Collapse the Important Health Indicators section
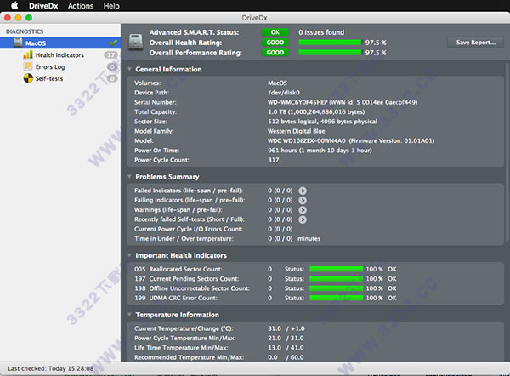510x376 pixels. click(129, 255)
